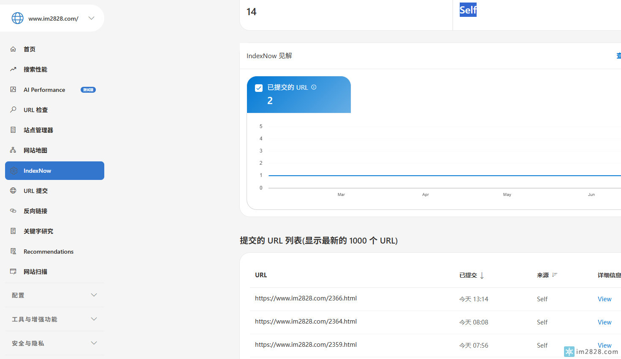Click the AI Performance chart icon
The height and width of the screenshot is (359, 621).
[13, 90]
